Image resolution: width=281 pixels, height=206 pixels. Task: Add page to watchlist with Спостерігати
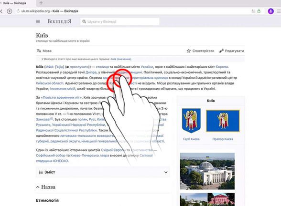tap(200, 51)
